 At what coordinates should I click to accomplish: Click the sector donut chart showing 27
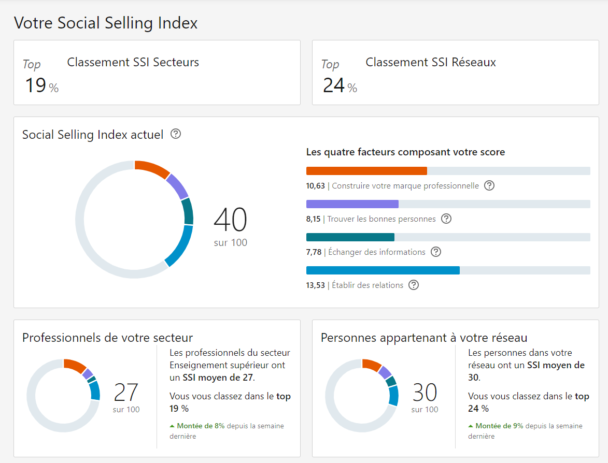click(x=63, y=395)
